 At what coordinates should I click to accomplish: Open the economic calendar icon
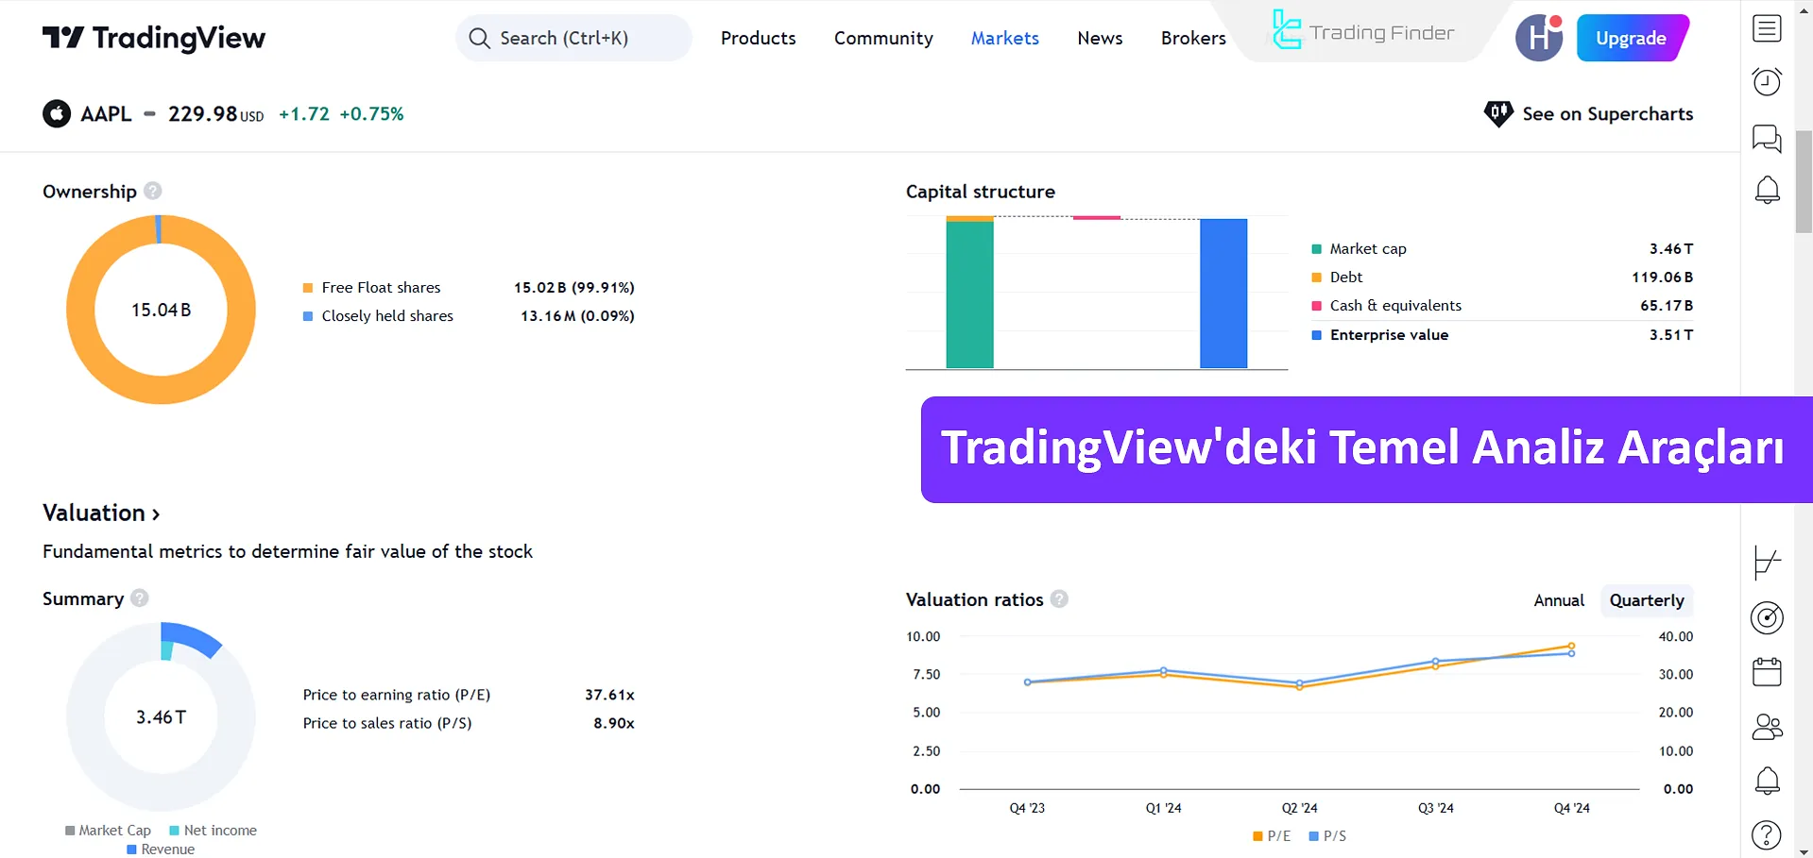tap(1766, 672)
